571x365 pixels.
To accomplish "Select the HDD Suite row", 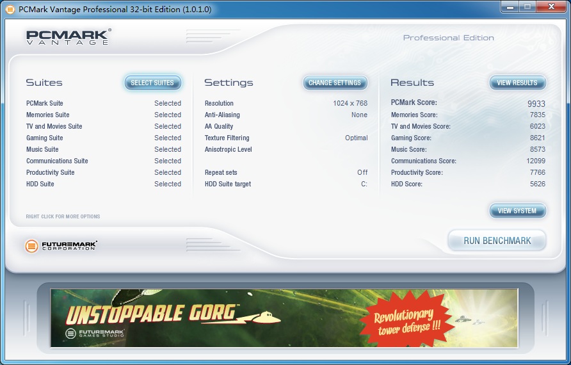I will pyautogui.click(x=104, y=184).
